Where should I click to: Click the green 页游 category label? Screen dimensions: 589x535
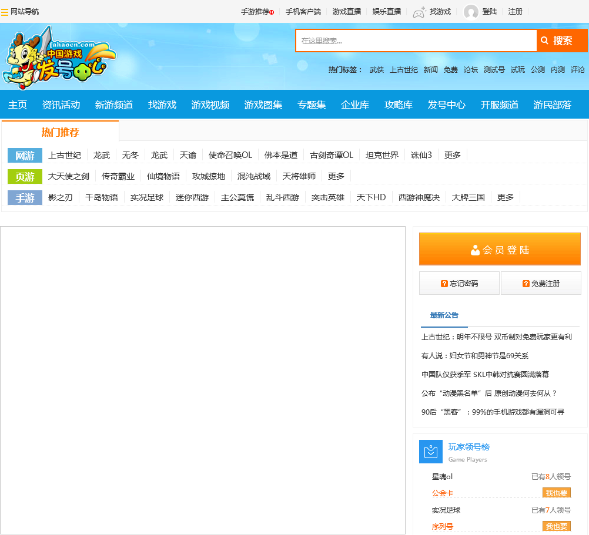tap(25, 176)
